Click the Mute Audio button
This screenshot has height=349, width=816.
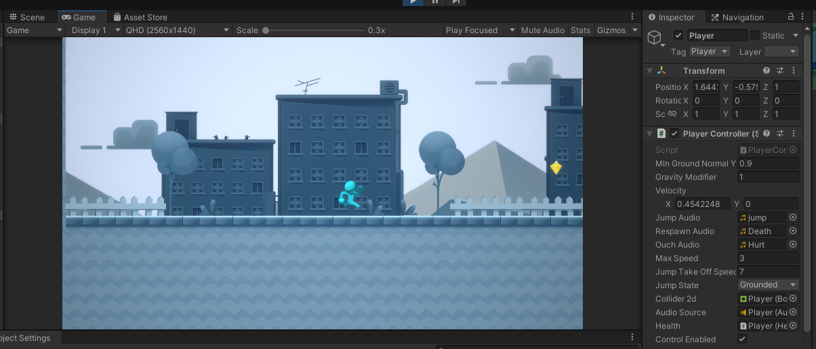(x=542, y=30)
